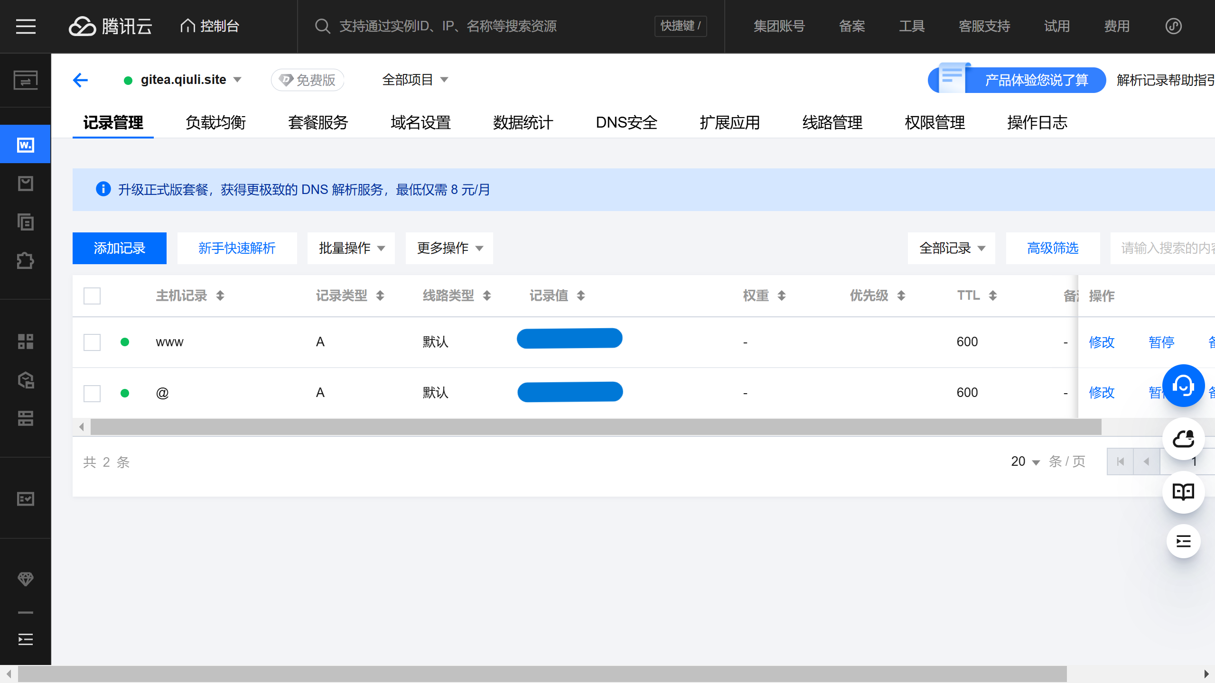Click the blue back arrow icon
This screenshot has width=1215, height=683.
pyautogui.click(x=80, y=80)
